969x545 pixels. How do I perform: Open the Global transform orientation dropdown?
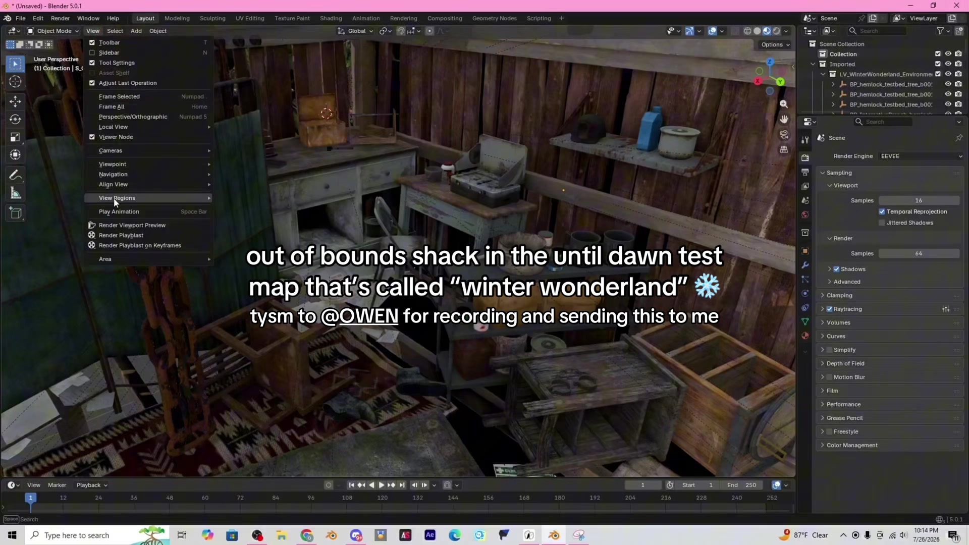click(x=355, y=31)
